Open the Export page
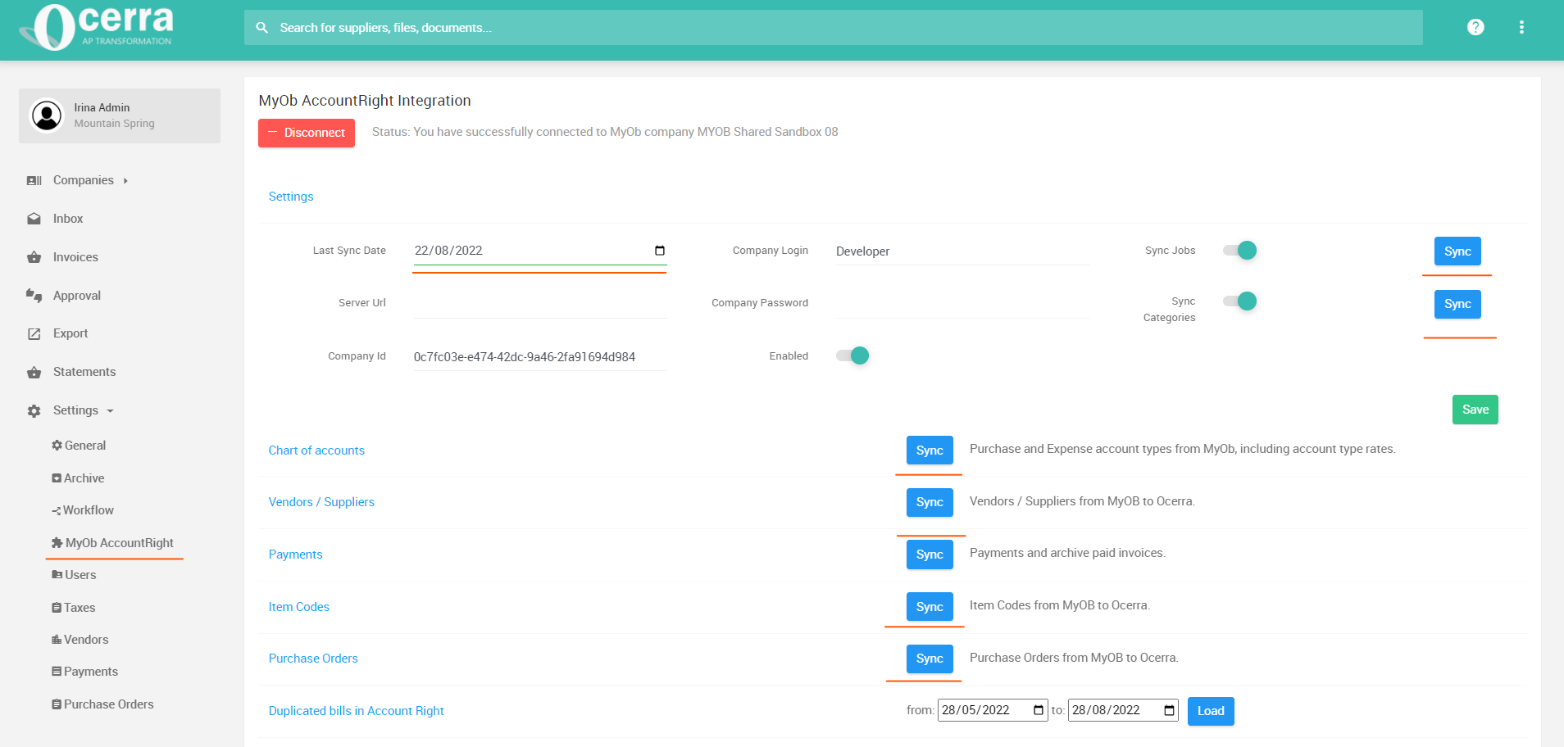The image size is (1564, 747). click(70, 333)
